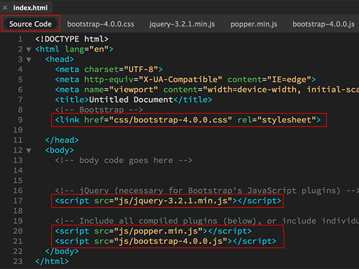
Task: Click the opening body tag text
Action: [x=60, y=150]
